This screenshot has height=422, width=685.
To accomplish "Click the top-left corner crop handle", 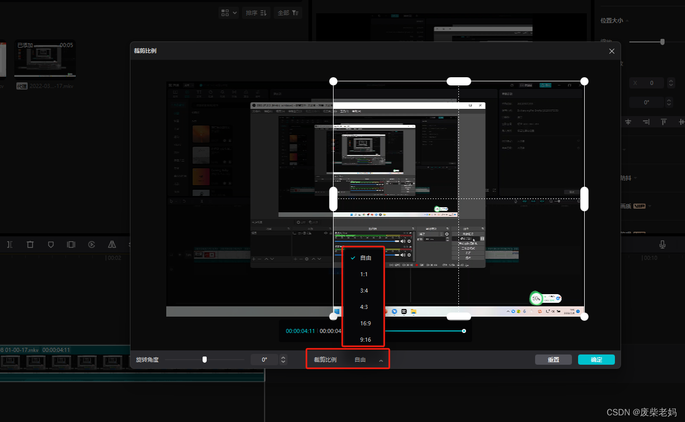I will pos(333,81).
